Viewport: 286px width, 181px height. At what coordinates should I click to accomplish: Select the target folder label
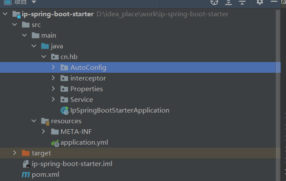coord(42,153)
